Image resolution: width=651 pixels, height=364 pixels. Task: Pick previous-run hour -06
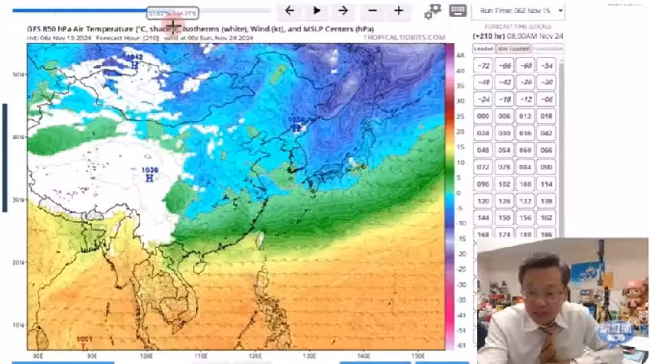[x=546, y=99]
